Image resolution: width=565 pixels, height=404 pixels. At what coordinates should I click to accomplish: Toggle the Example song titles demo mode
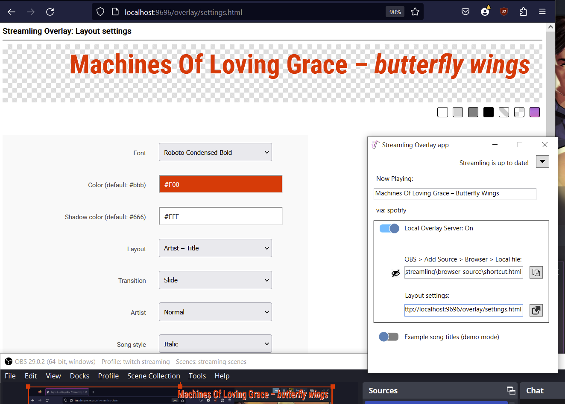point(389,337)
